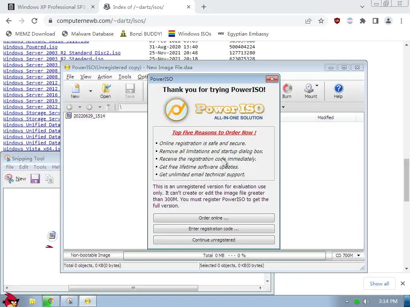
Task: Click Continue unregistered button
Action: click(214, 240)
